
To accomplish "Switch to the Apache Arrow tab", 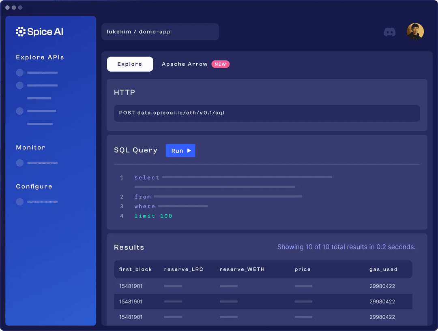I will click(185, 64).
